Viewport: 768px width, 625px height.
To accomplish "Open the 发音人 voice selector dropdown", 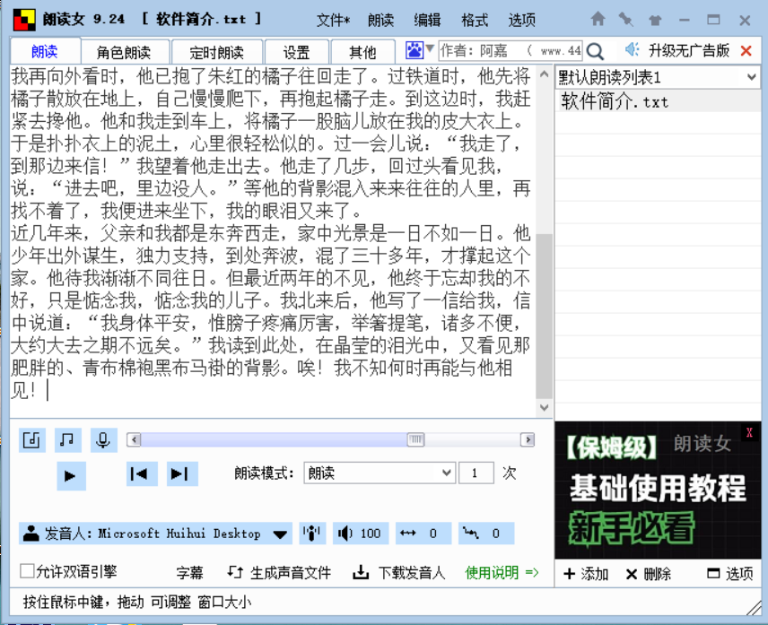I will pos(281,534).
